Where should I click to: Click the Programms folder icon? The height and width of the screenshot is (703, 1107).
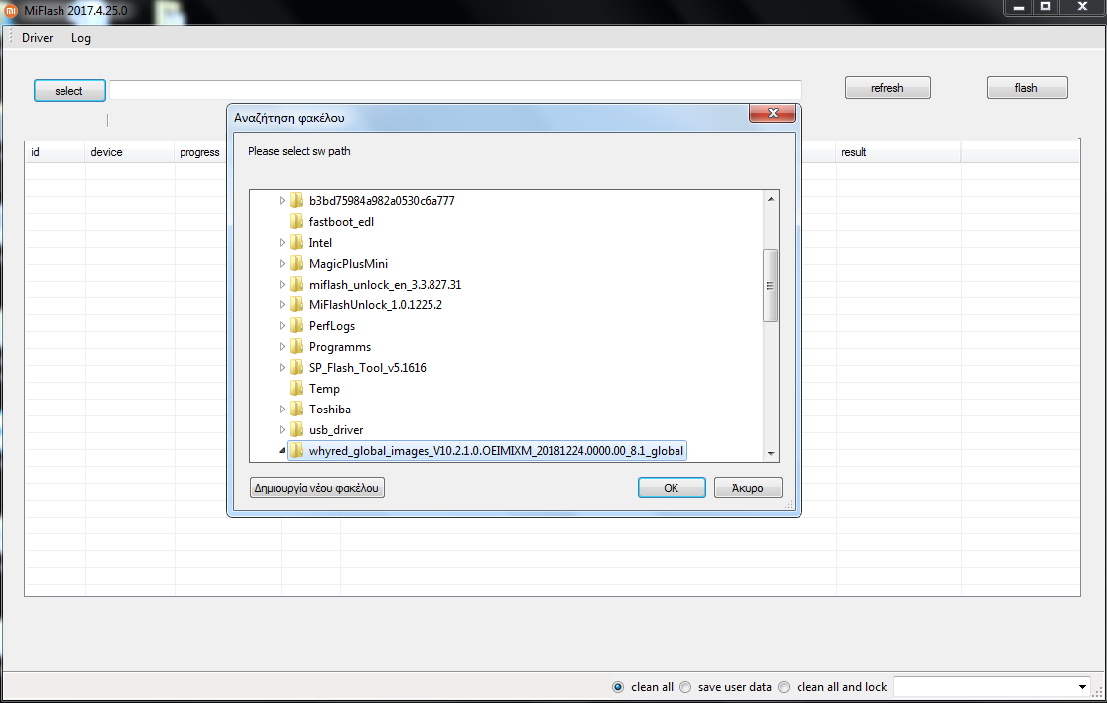[297, 347]
